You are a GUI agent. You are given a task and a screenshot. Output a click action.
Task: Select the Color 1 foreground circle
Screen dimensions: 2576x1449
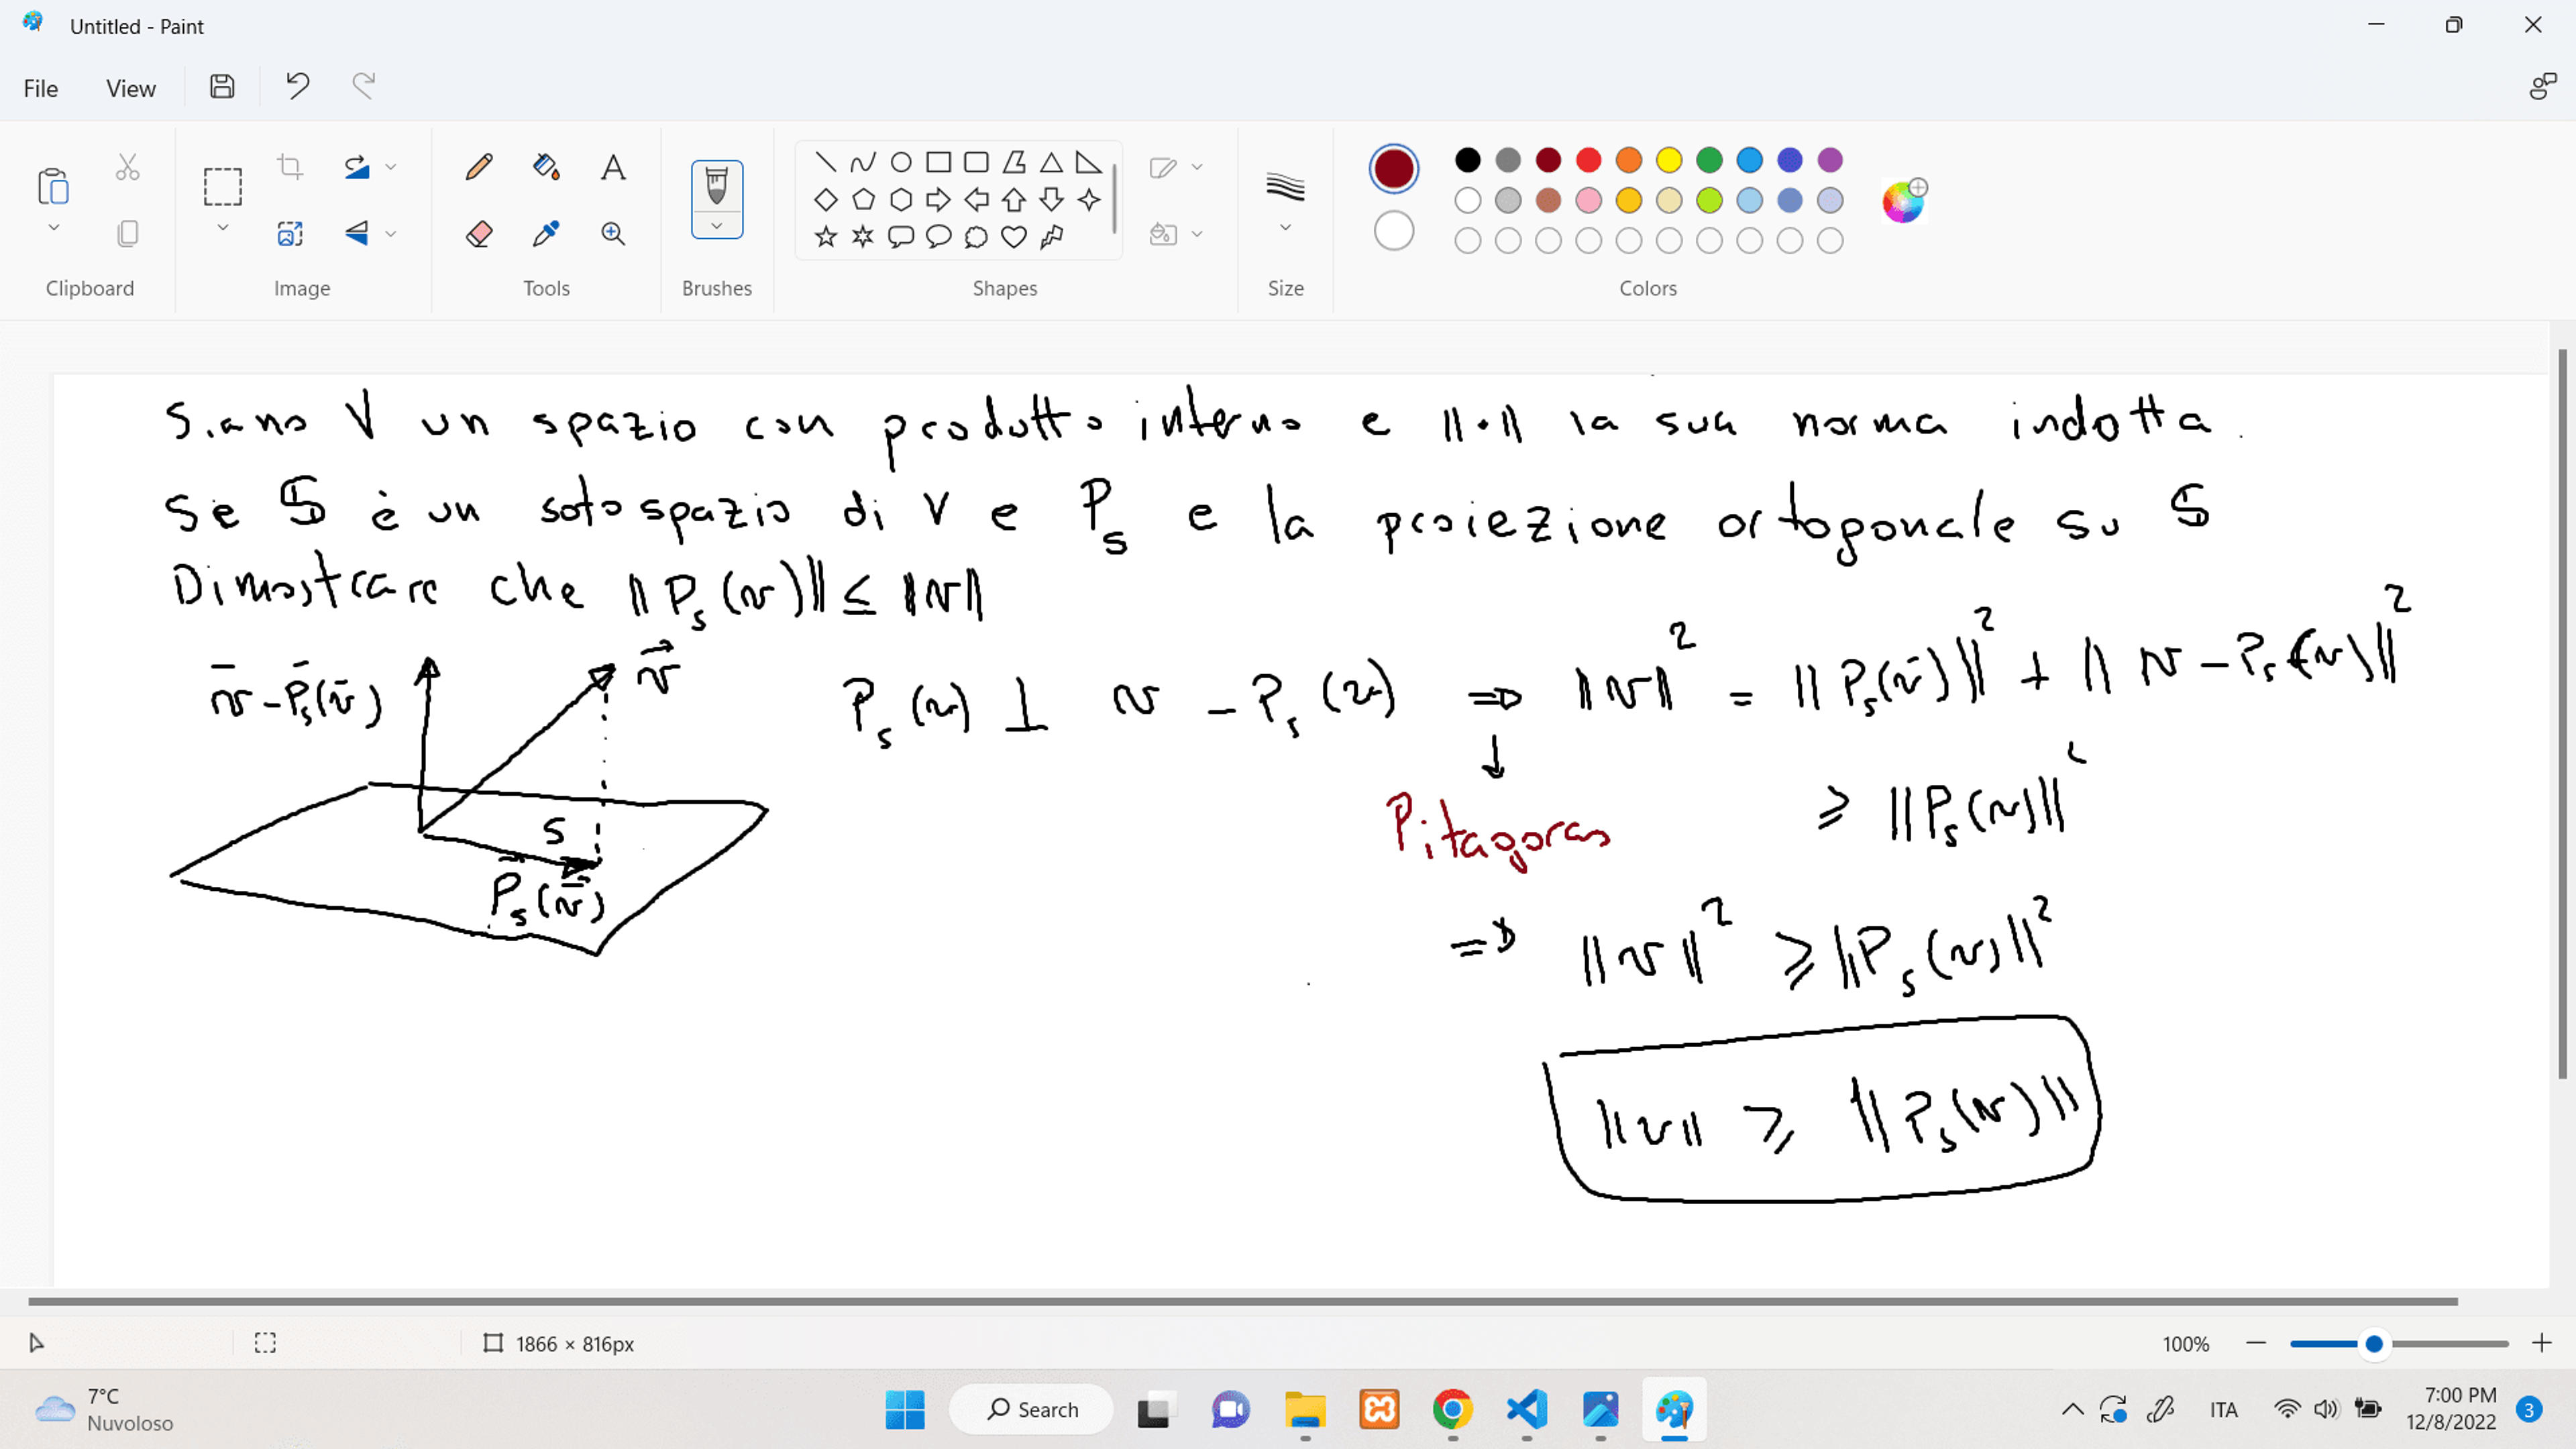point(1393,167)
